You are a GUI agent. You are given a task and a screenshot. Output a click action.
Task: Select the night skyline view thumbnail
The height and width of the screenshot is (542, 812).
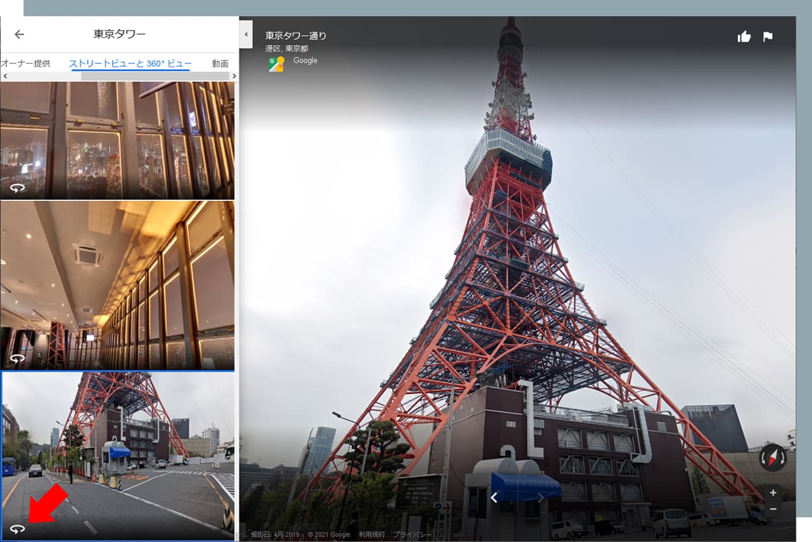point(118,139)
